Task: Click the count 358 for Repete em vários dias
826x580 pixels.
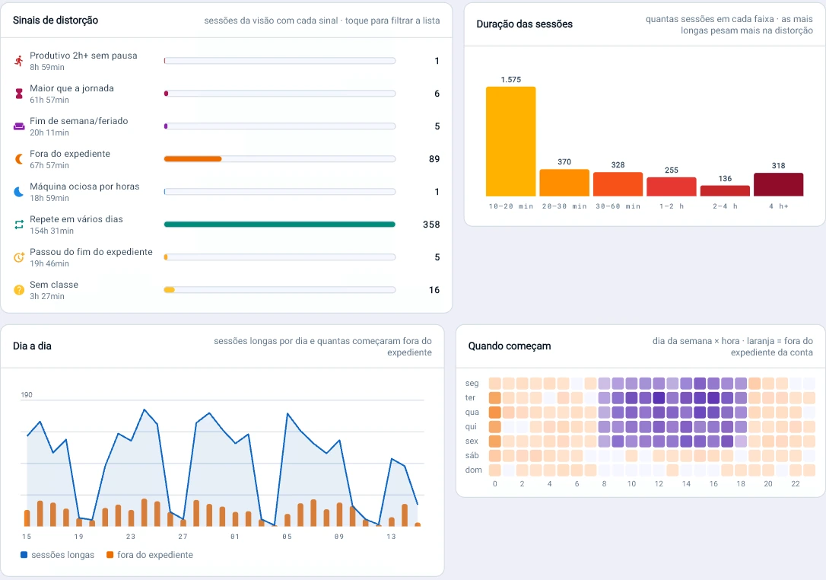Action: click(431, 225)
